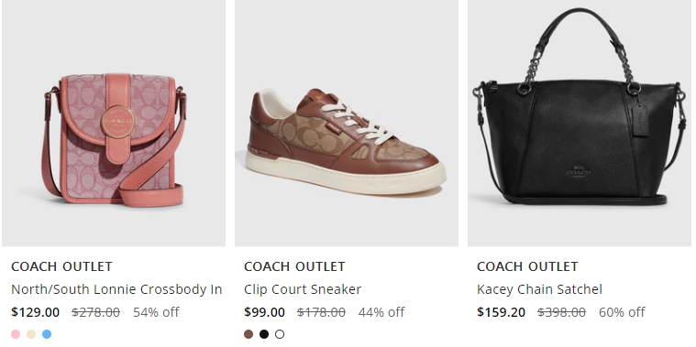Choose the cream color swatch under Lonnie Crossbody
Image resolution: width=696 pixels, height=347 pixels.
click(31, 334)
